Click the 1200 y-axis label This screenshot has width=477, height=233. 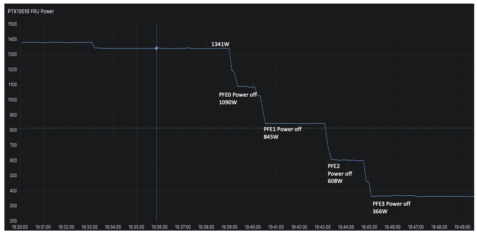tap(12, 69)
